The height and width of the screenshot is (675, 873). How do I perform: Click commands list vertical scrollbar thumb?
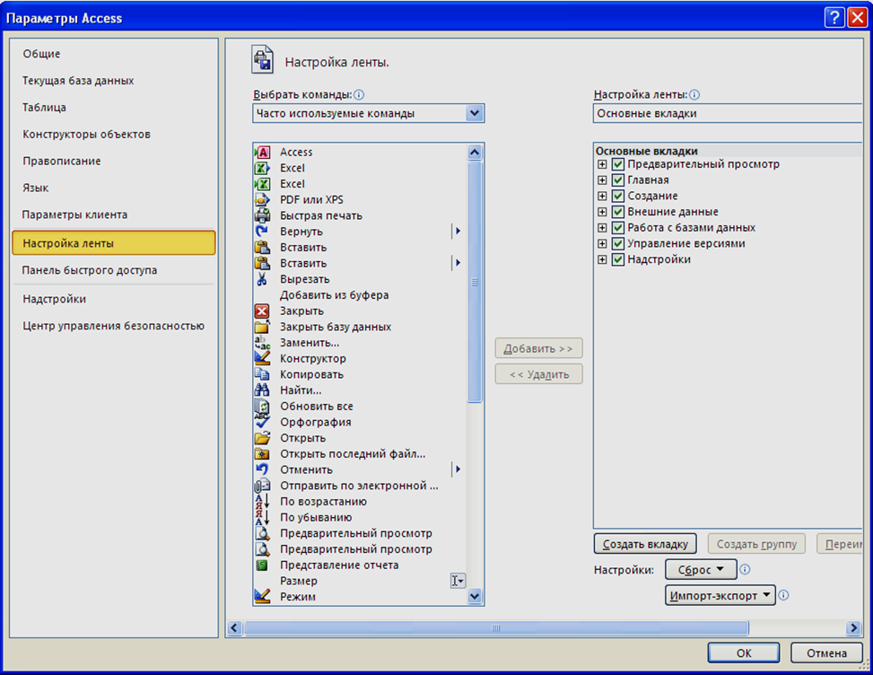tap(475, 282)
